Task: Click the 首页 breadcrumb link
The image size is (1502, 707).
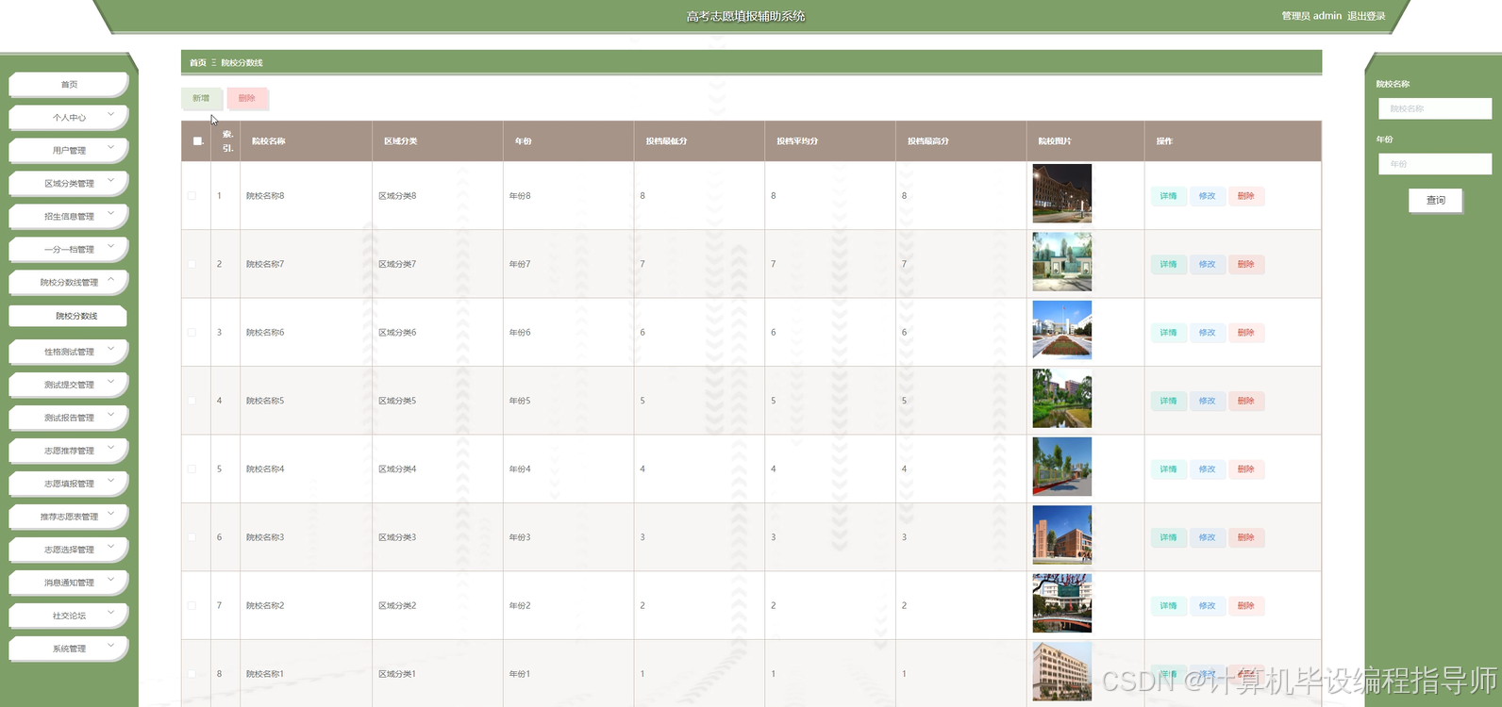Action: [198, 63]
